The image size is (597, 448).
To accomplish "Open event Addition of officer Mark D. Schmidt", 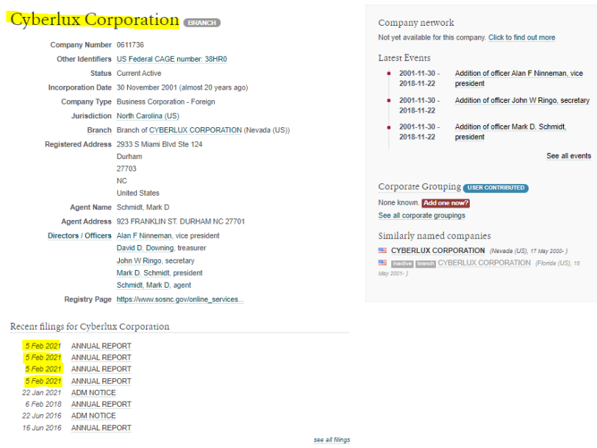I will tap(510, 132).
